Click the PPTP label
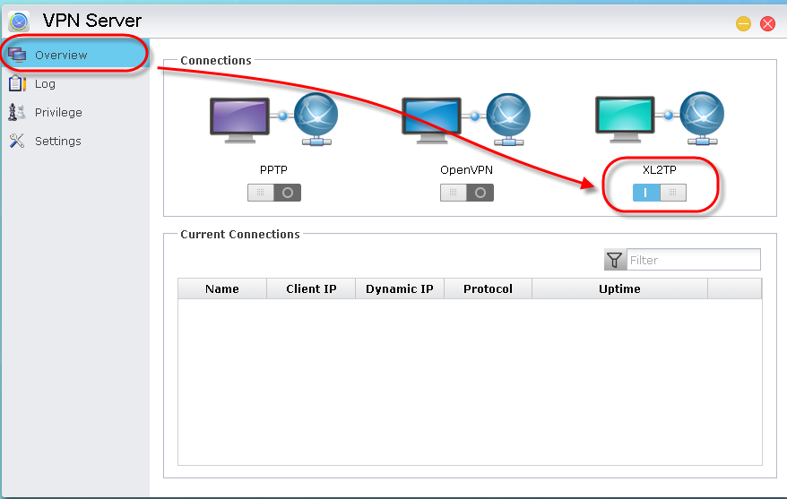 tap(273, 170)
